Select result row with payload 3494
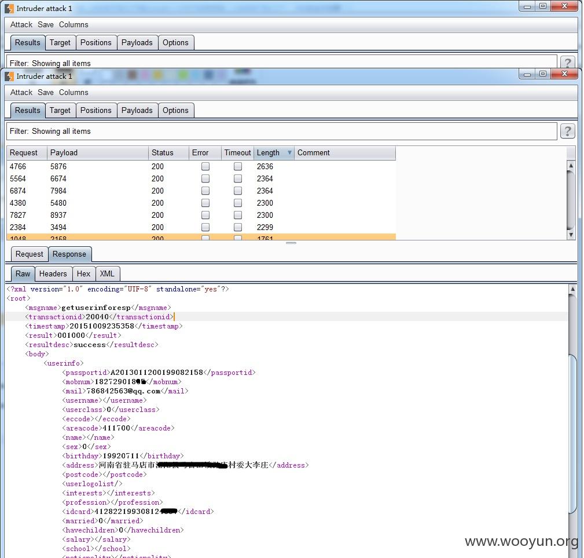This screenshot has width=584, height=558. tap(201, 227)
